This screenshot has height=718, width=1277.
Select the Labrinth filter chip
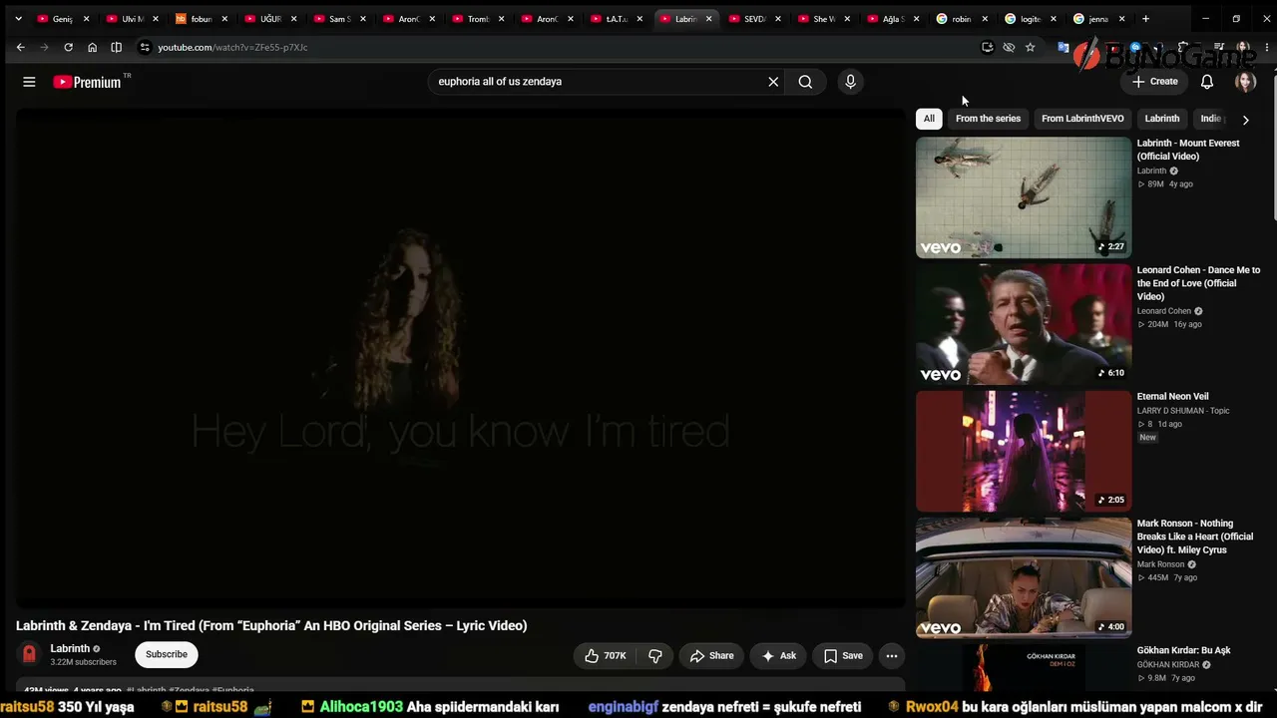1162,119
